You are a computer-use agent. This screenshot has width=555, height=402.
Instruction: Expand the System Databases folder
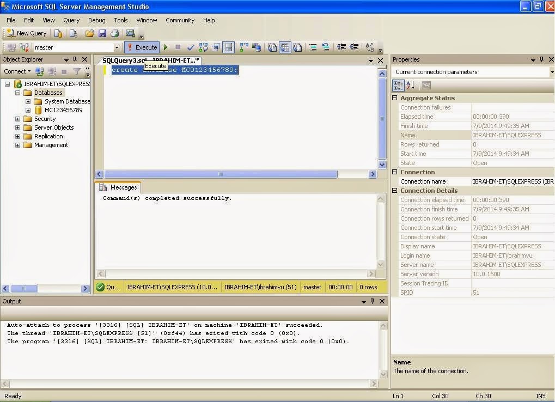[x=28, y=101]
